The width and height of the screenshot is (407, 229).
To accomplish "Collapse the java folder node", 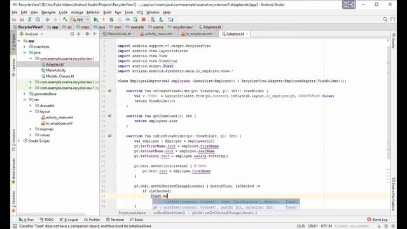I will 25,53.
